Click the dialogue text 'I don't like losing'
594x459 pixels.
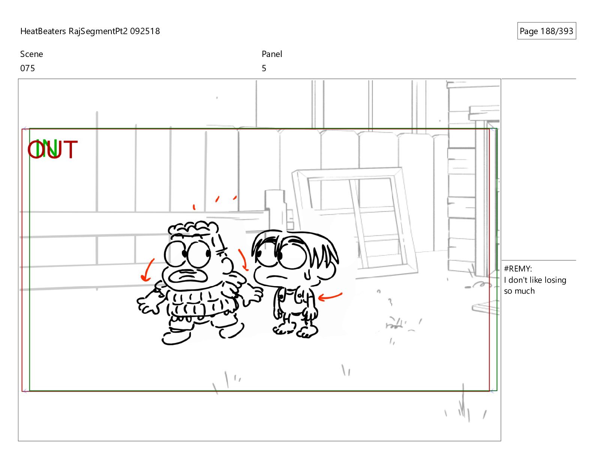[535, 280]
